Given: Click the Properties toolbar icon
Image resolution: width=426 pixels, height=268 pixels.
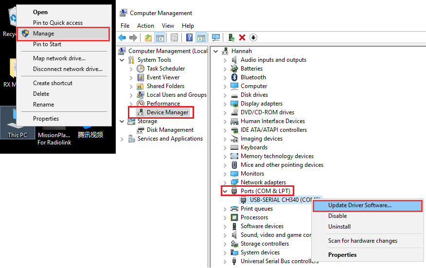Looking at the screenshot, I should (x=174, y=38).
